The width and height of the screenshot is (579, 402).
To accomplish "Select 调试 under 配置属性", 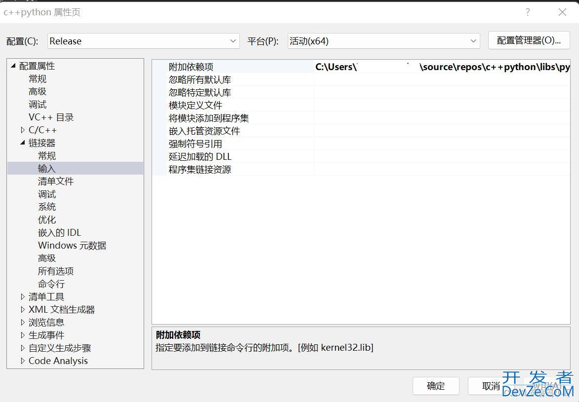I will click(38, 105).
